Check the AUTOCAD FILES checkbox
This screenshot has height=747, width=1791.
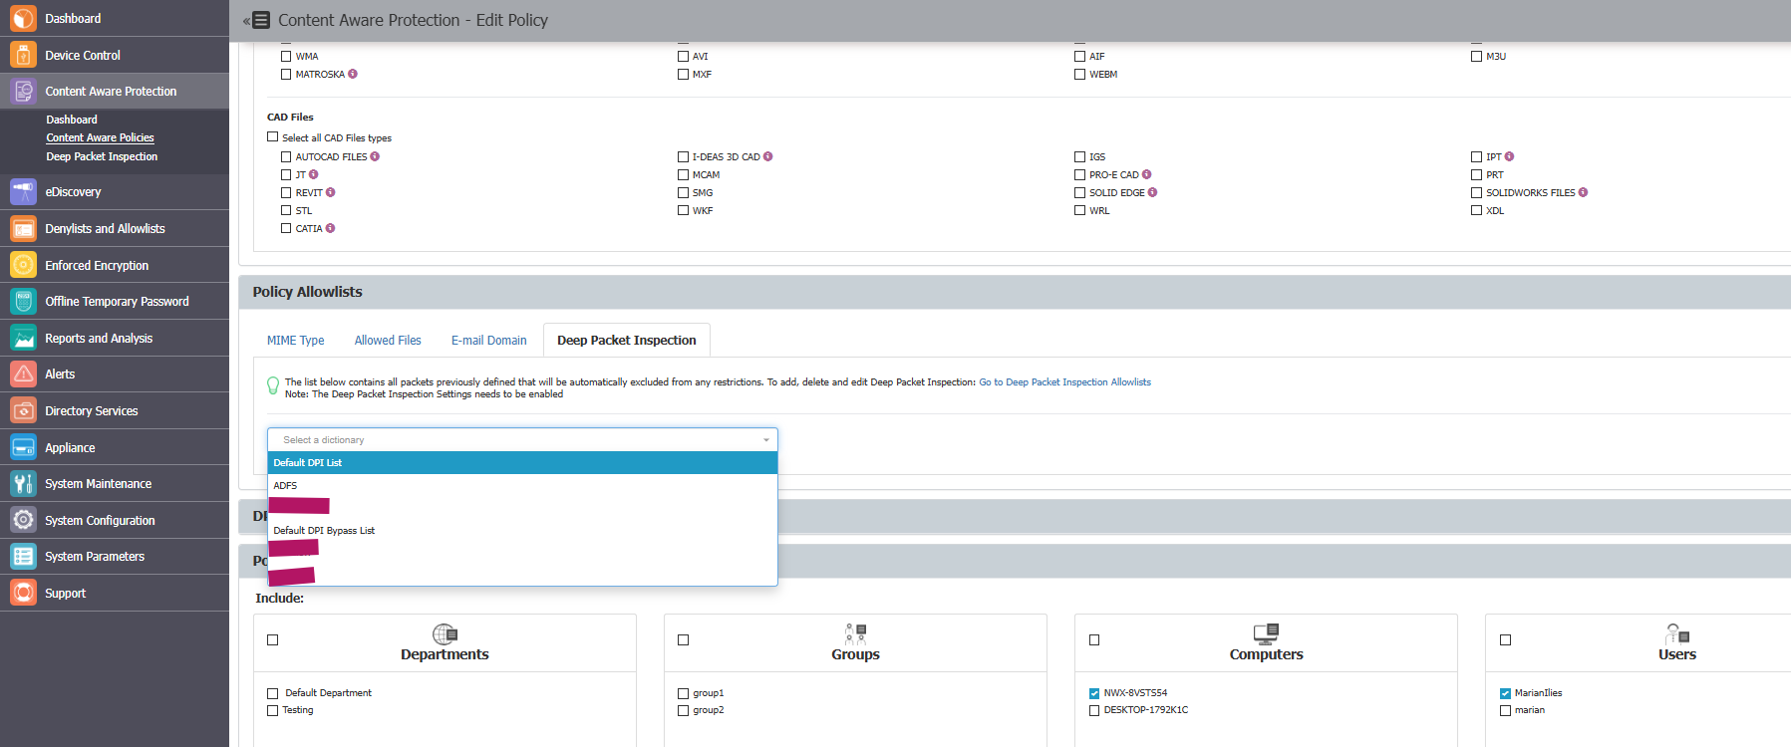286,156
